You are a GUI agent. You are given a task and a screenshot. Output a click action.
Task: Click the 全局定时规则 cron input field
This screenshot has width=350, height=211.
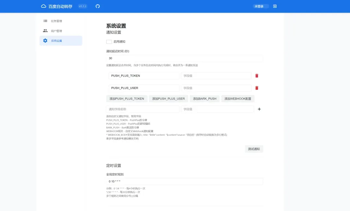pyautogui.click(x=184, y=182)
